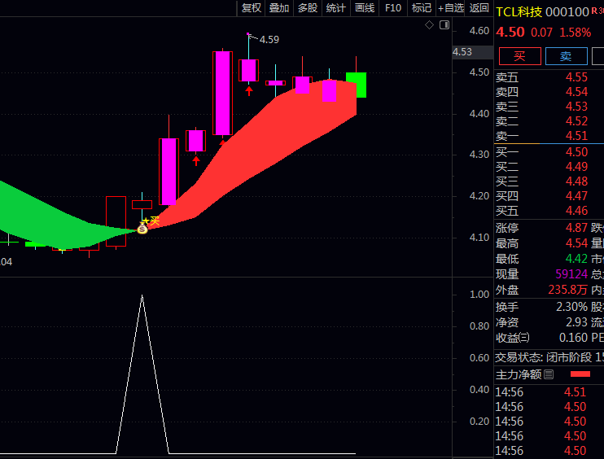604x459 pixels.
Task: Click the TCL科技 stock name
Action: (x=519, y=12)
